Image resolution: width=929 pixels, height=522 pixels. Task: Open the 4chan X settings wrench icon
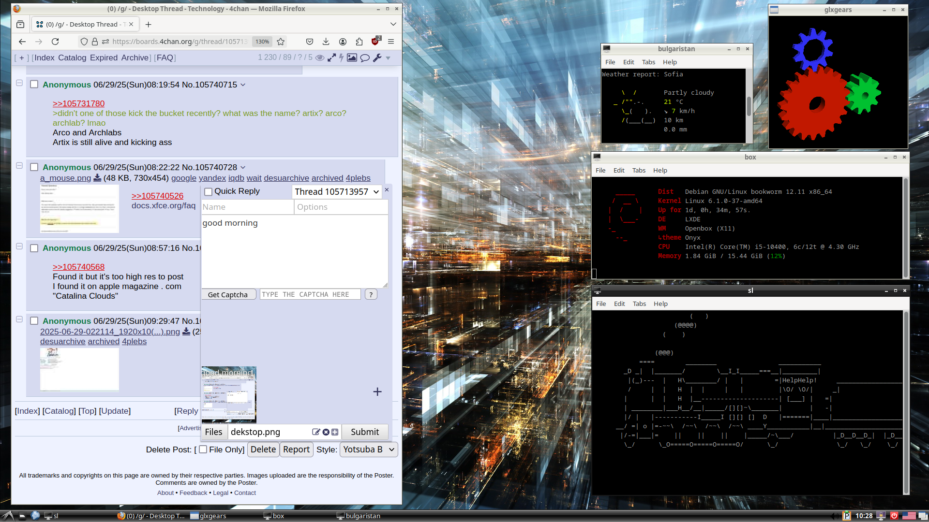377,58
